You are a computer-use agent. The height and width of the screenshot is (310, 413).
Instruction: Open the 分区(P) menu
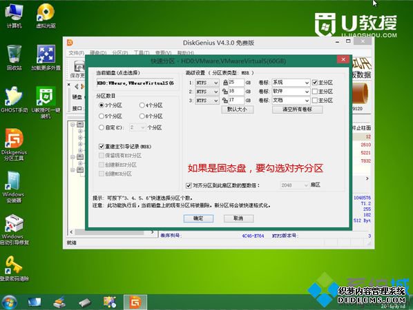[120, 53]
